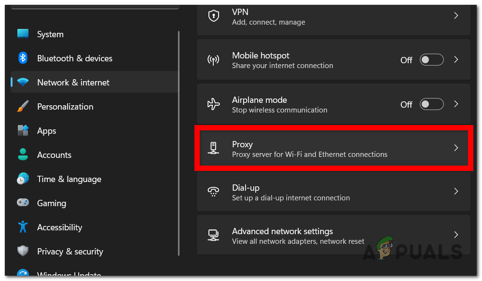The height and width of the screenshot is (281, 482).
Task: Click the Accounts person icon
Action: (x=23, y=155)
